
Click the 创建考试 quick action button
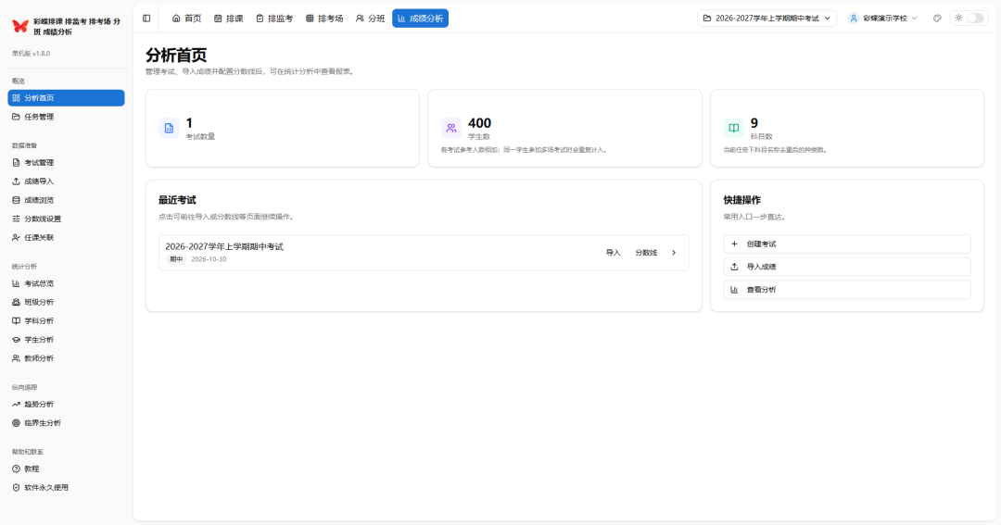(x=846, y=244)
